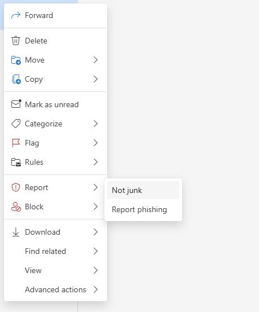Click the Report shield icon
Viewport: 259px width, 312px height.
16,187
